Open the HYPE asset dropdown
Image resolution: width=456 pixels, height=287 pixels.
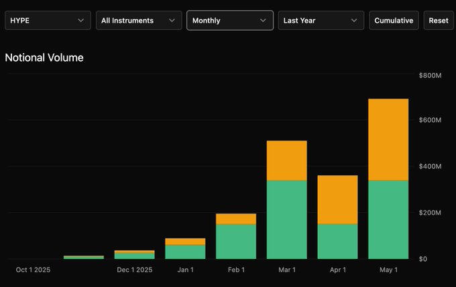point(48,21)
